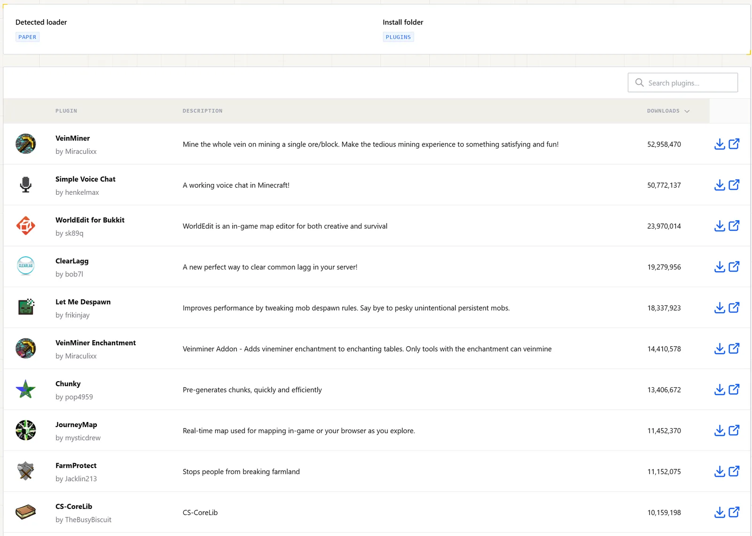Download the FarmProtect plugin
This screenshot has height=536, width=752.
click(720, 471)
